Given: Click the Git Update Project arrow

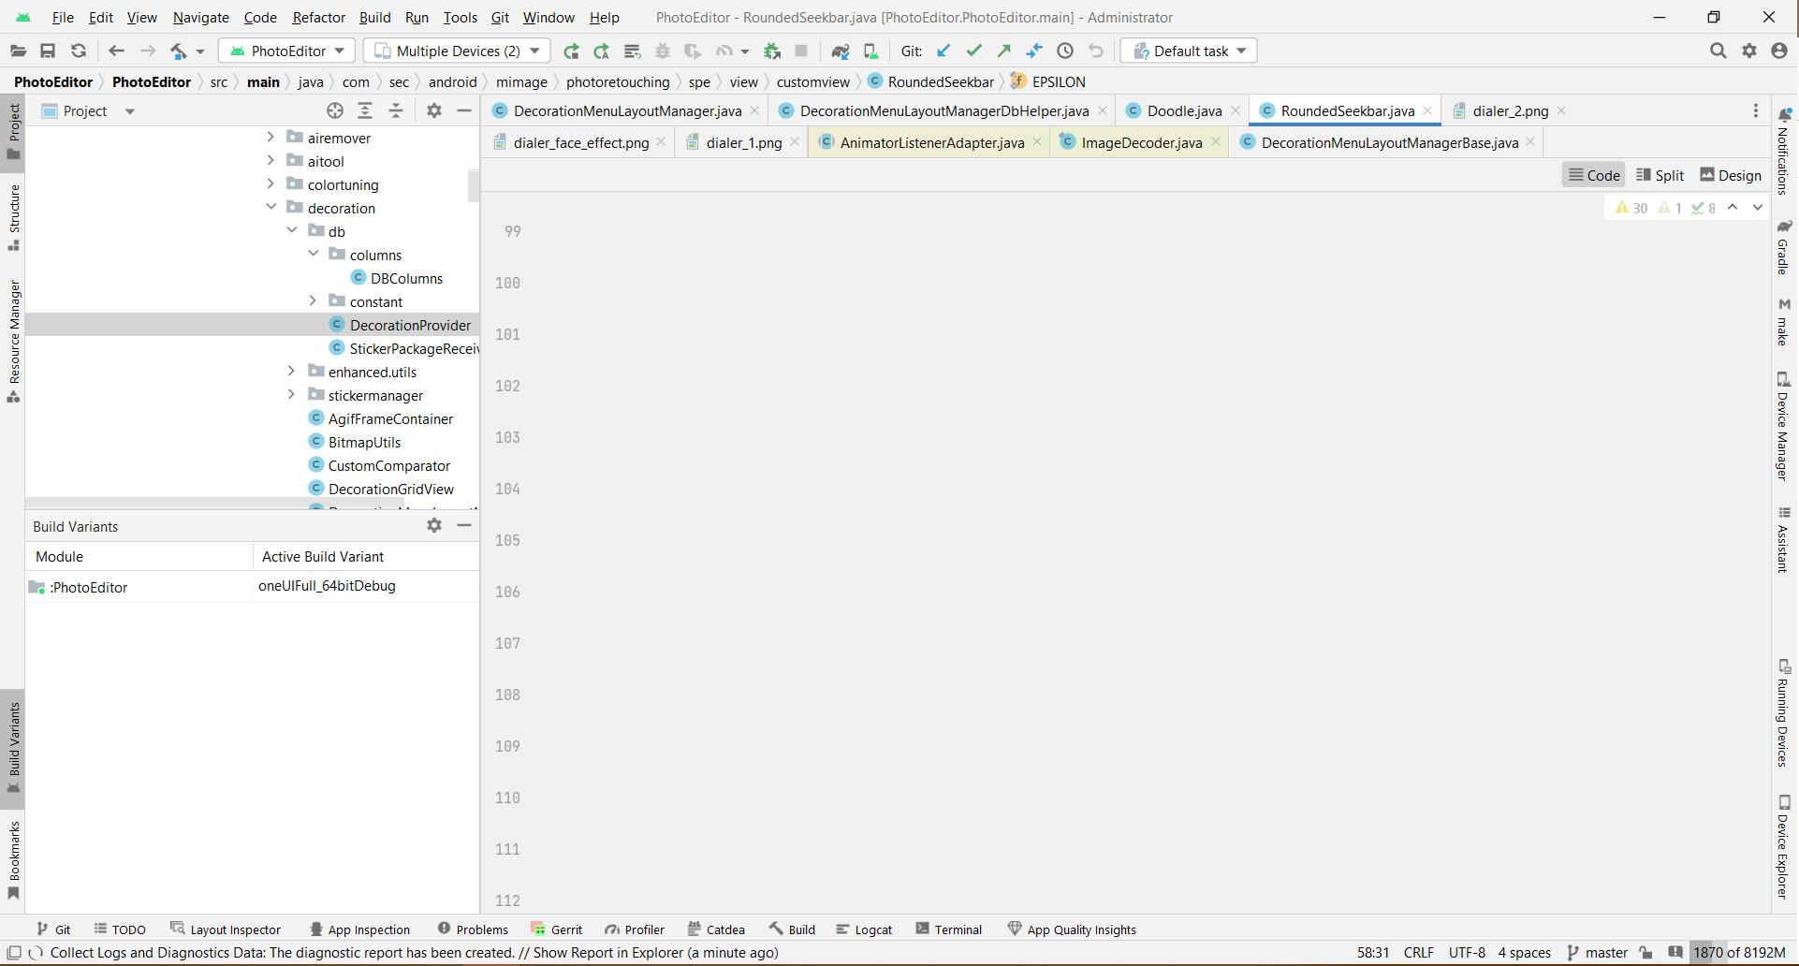Looking at the screenshot, I should pyautogui.click(x=943, y=51).
